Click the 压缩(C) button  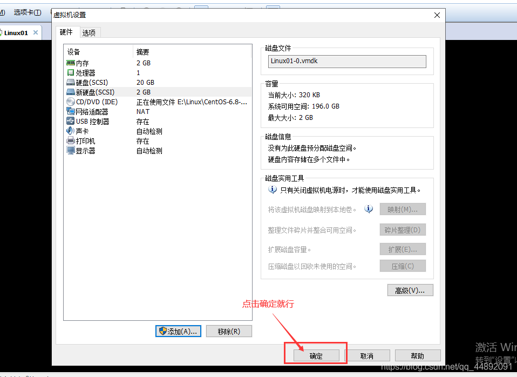(403, 266)
